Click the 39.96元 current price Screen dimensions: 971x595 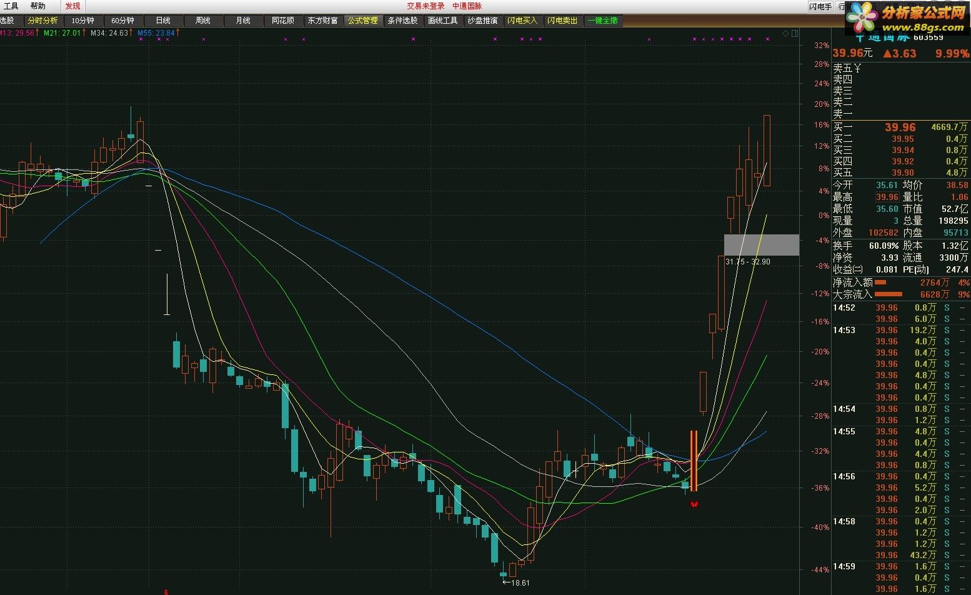pyautogui.click(x=853, y=53)
